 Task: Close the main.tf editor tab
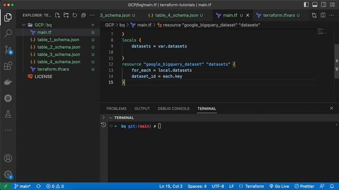click(247, 15)
